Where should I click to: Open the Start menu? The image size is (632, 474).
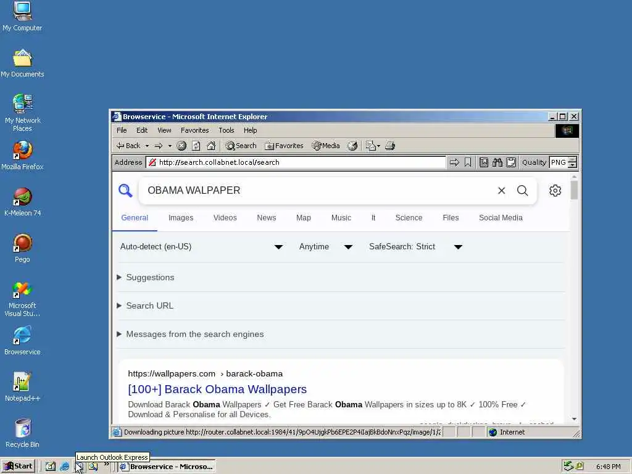[18, 467]
